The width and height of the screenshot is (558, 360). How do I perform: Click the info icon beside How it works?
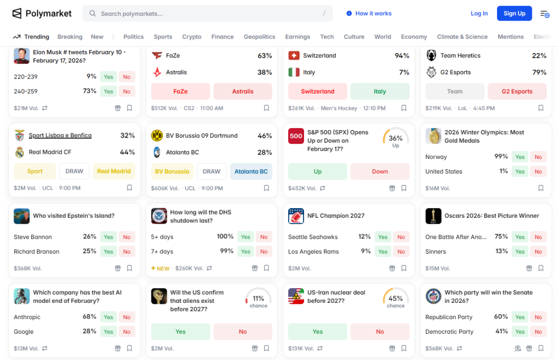(349, 14)
